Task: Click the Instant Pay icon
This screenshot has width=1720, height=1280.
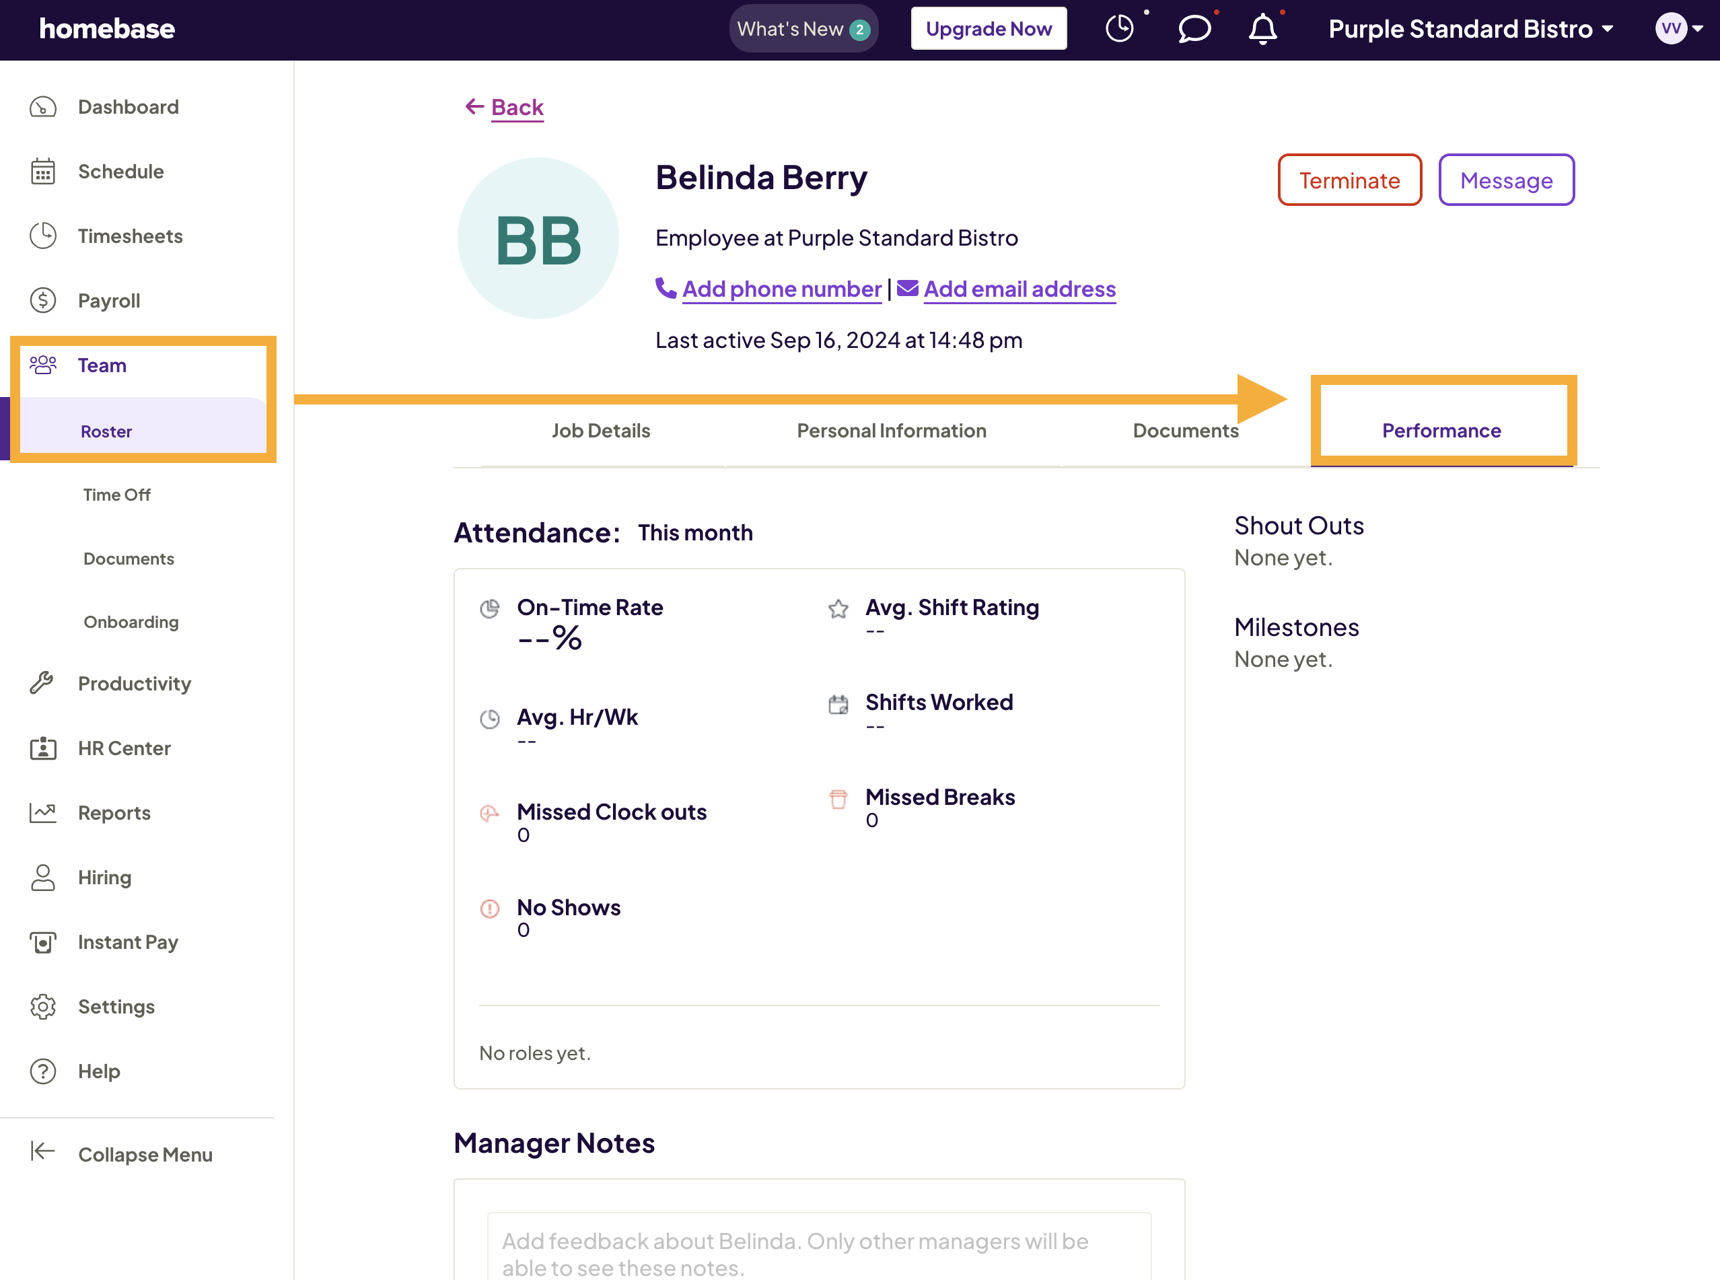Action: click(x=43, y=942)
